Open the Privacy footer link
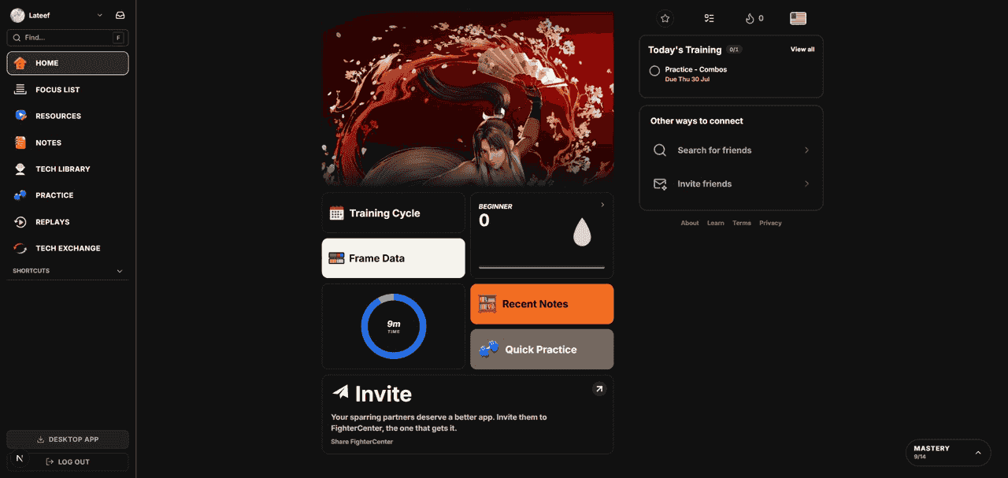This screenshot has height=478, width=1008. point(770,223)
